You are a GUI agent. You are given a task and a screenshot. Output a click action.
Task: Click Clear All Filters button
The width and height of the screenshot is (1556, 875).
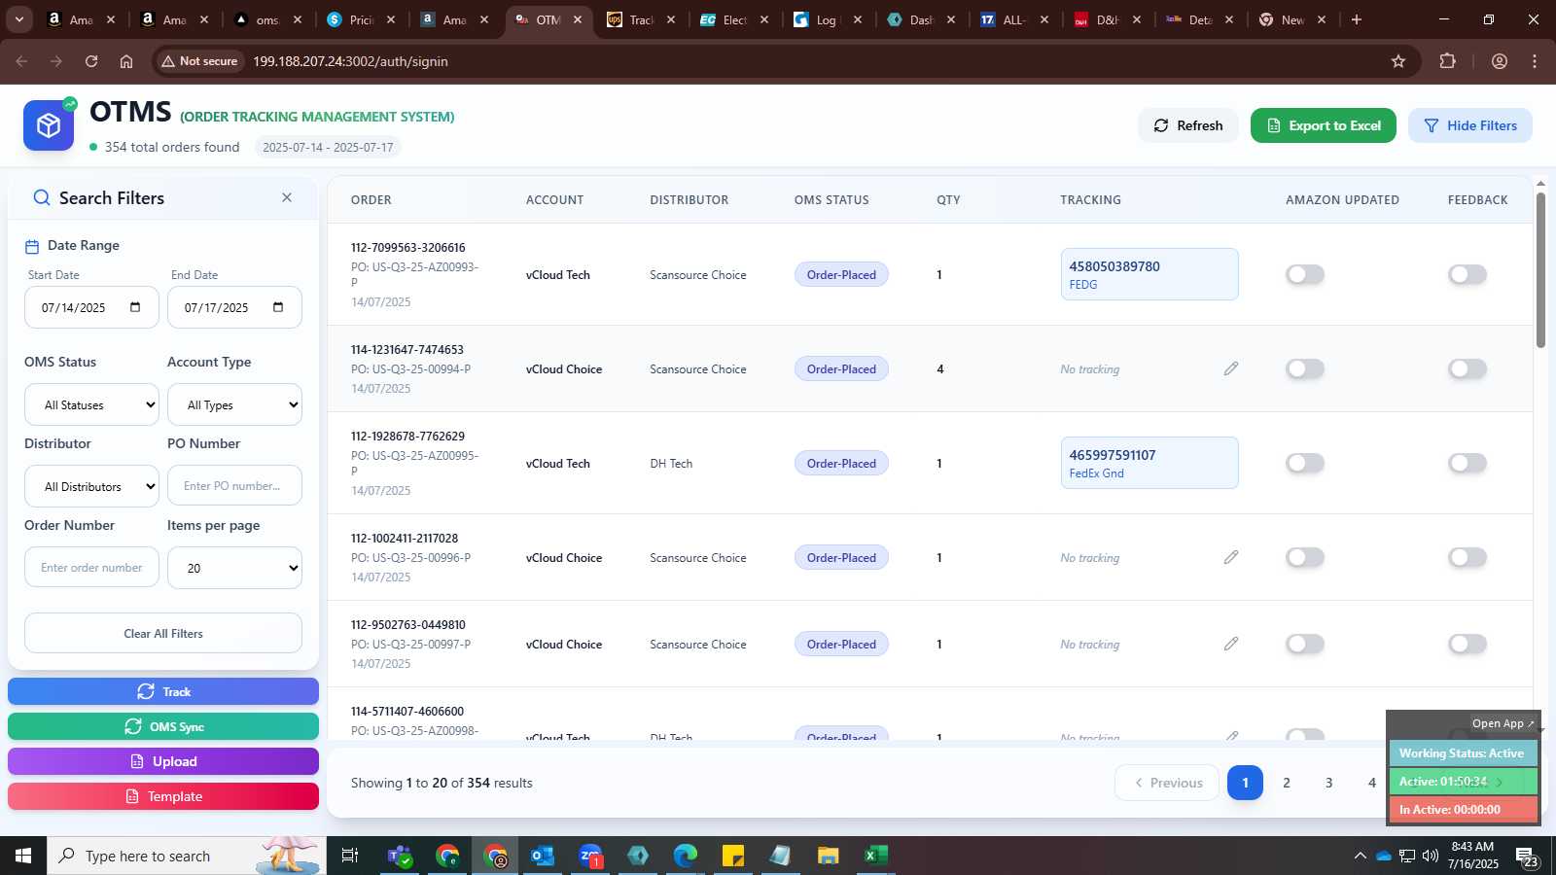click(163, 633)
